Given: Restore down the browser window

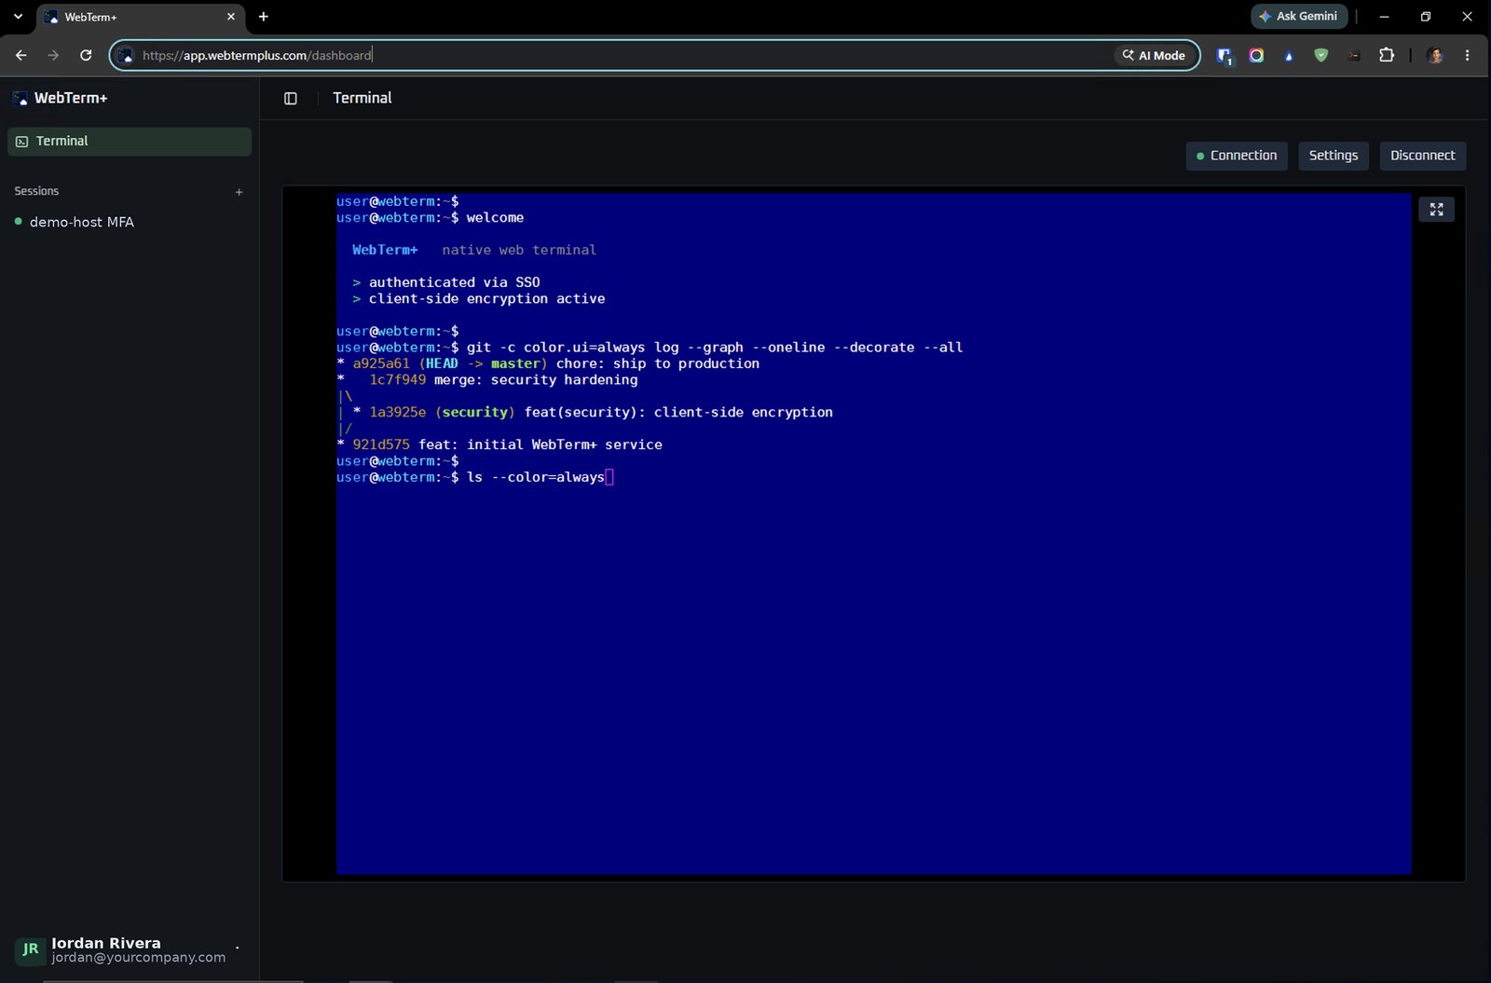Looking at the screenshot, I should pos(1426,17).
